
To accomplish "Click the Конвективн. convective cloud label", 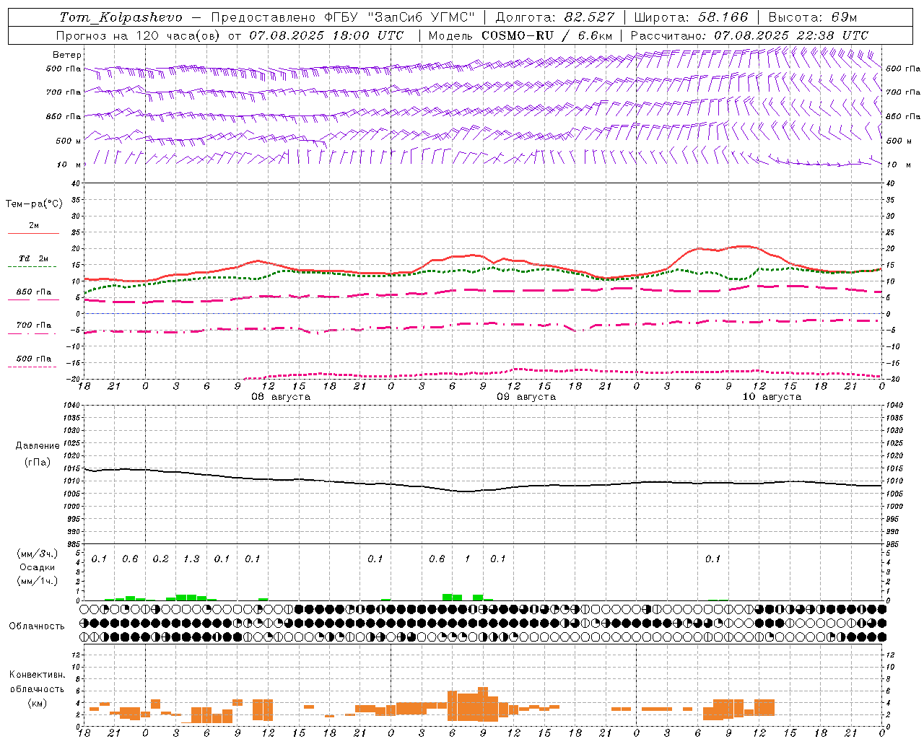I will pyautogui.click(x=37, y=675).
